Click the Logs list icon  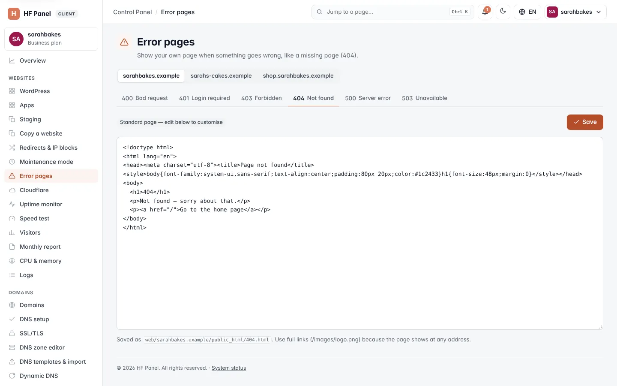[12, 275]
